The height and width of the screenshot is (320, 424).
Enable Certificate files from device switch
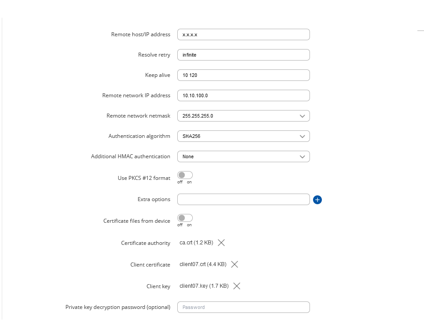coord(185,218)
